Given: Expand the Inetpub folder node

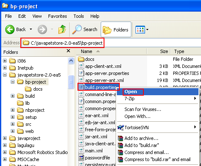Looking at the screenshot, I should click(5, 68).
